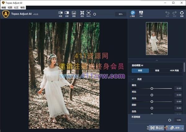The height and width of the screenshot is (132, 186).
Task: Click the forest portrait thumbnail preview
Action: pyautogui.click(x=157, y=38)
